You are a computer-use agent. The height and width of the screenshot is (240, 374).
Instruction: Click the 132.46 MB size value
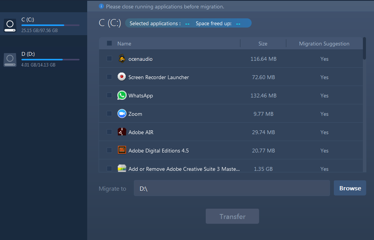263,96
